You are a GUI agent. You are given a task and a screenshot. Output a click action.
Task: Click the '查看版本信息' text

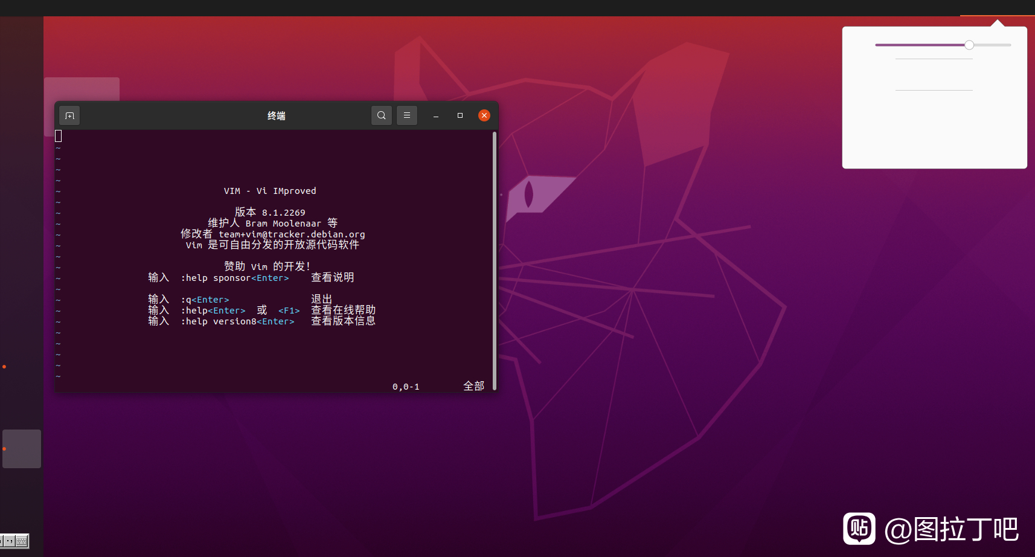344,321
